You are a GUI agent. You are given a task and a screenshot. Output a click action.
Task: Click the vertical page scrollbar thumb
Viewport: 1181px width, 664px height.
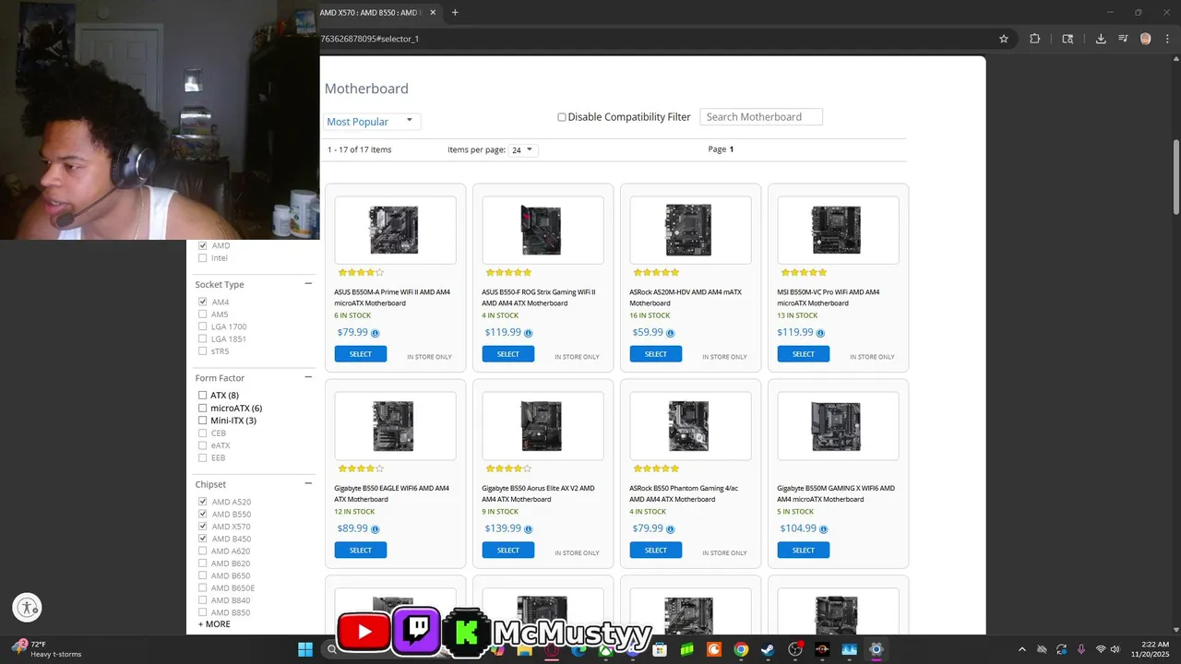click(1176, 177)
